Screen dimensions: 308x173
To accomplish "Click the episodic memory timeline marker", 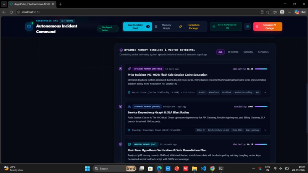I will coord(120,69).
